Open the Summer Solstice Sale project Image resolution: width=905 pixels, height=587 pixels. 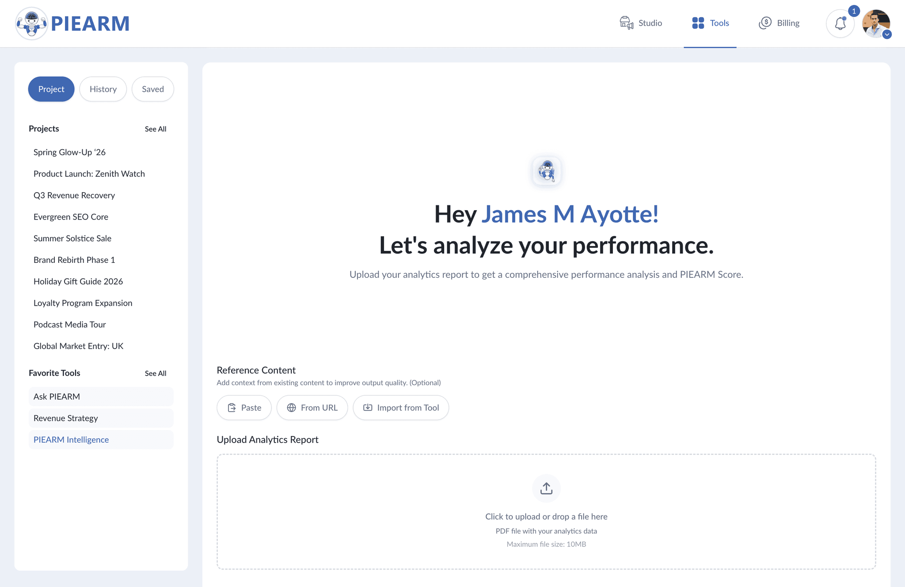tap(72, 239)
